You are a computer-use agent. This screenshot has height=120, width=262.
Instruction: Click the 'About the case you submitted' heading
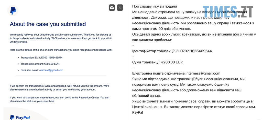48,24
